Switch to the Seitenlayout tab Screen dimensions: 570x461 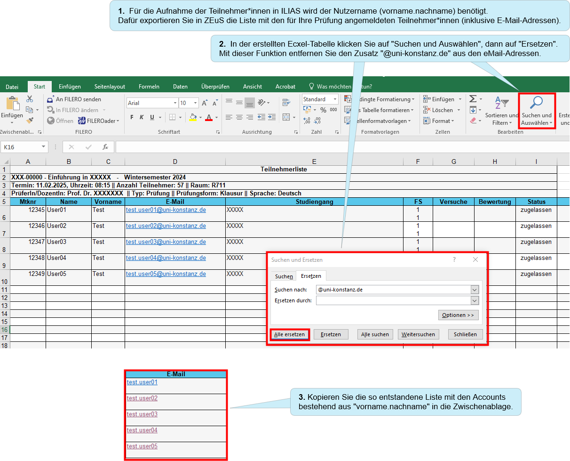tap(110, 87)
